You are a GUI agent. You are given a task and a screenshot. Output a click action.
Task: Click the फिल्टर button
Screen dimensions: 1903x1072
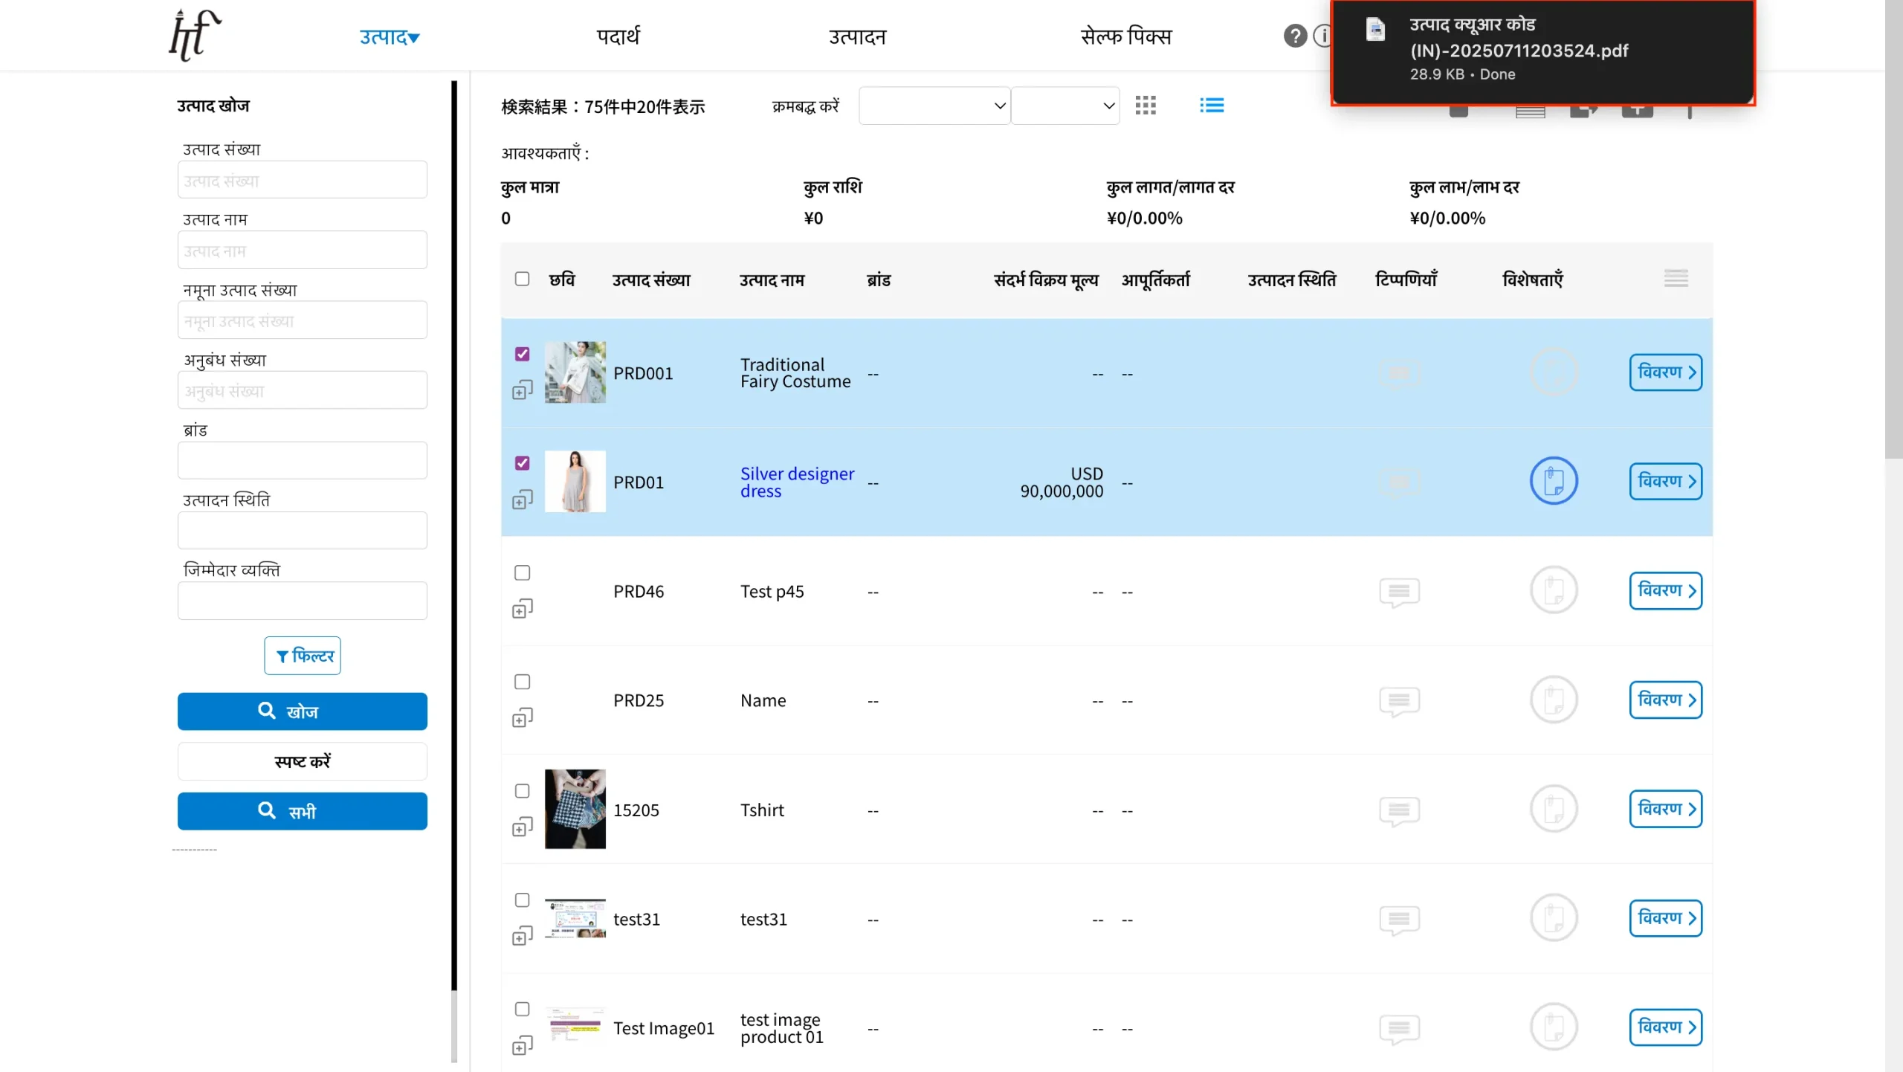tap(303, 656)
